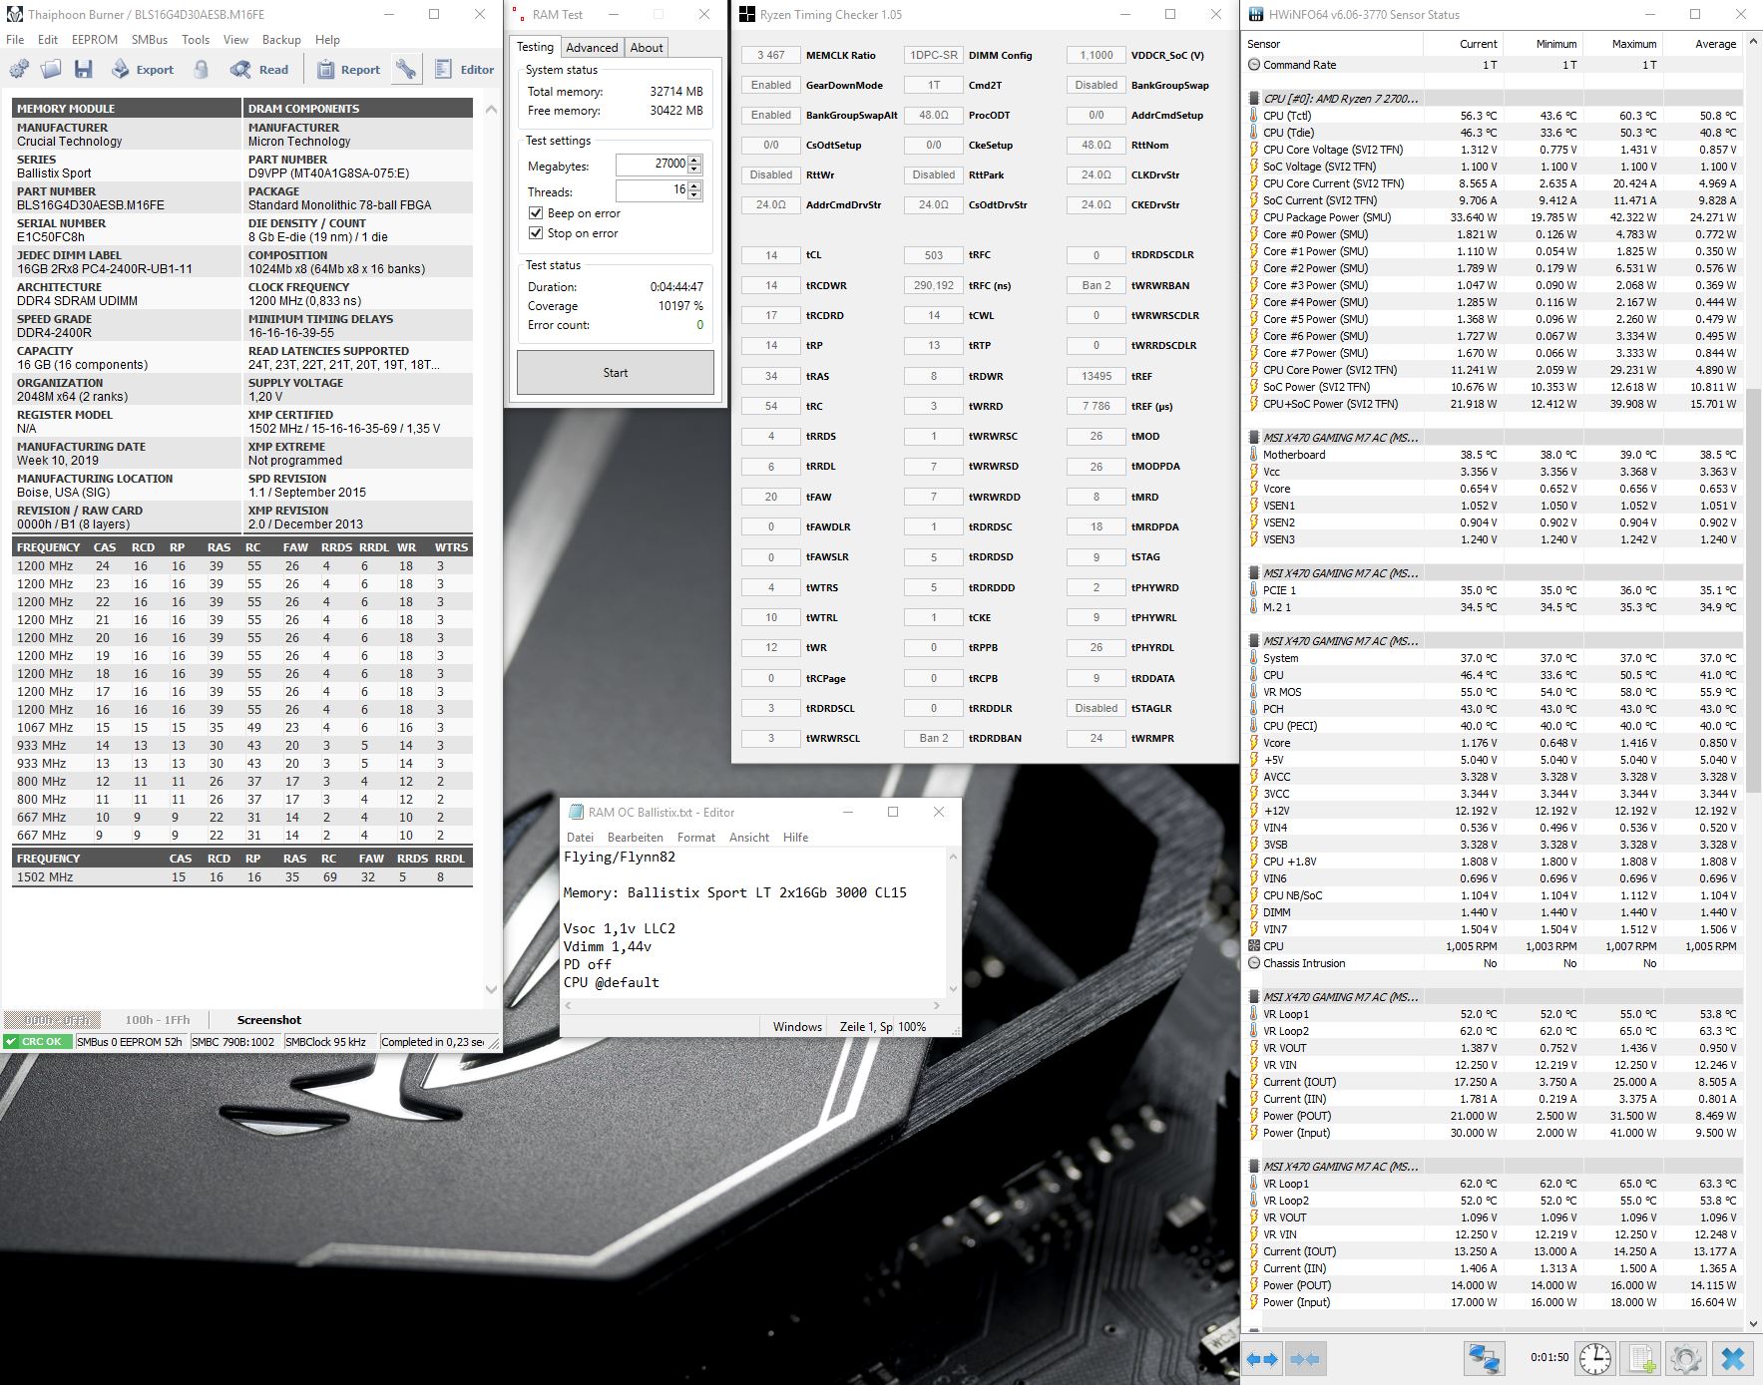Image resolution: width=1763 pixels, height=1385 pixels.
Task: Open HWiNFO settings via the gear icon
Action: (x=1683, y=1357)
